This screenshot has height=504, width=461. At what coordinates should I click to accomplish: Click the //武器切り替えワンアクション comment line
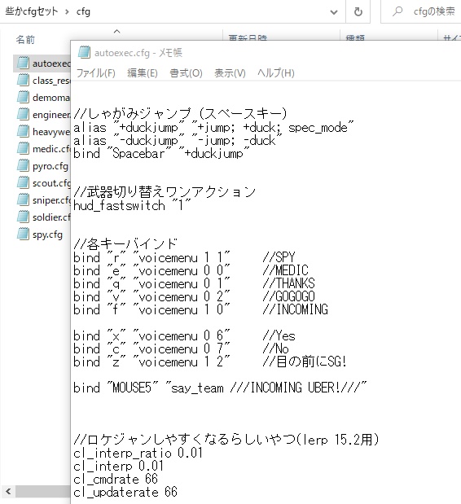click(x=165, y=192)
